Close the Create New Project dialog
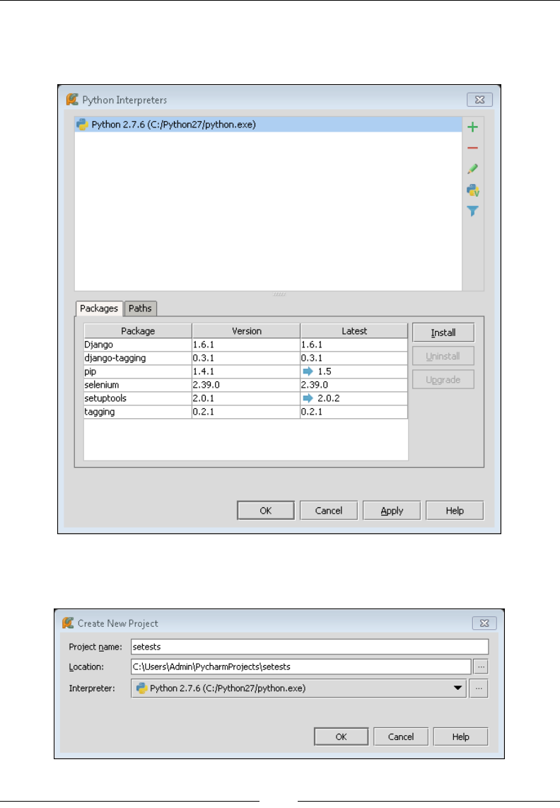The width and height of the screenshot is (560, 808). [484, 623]
